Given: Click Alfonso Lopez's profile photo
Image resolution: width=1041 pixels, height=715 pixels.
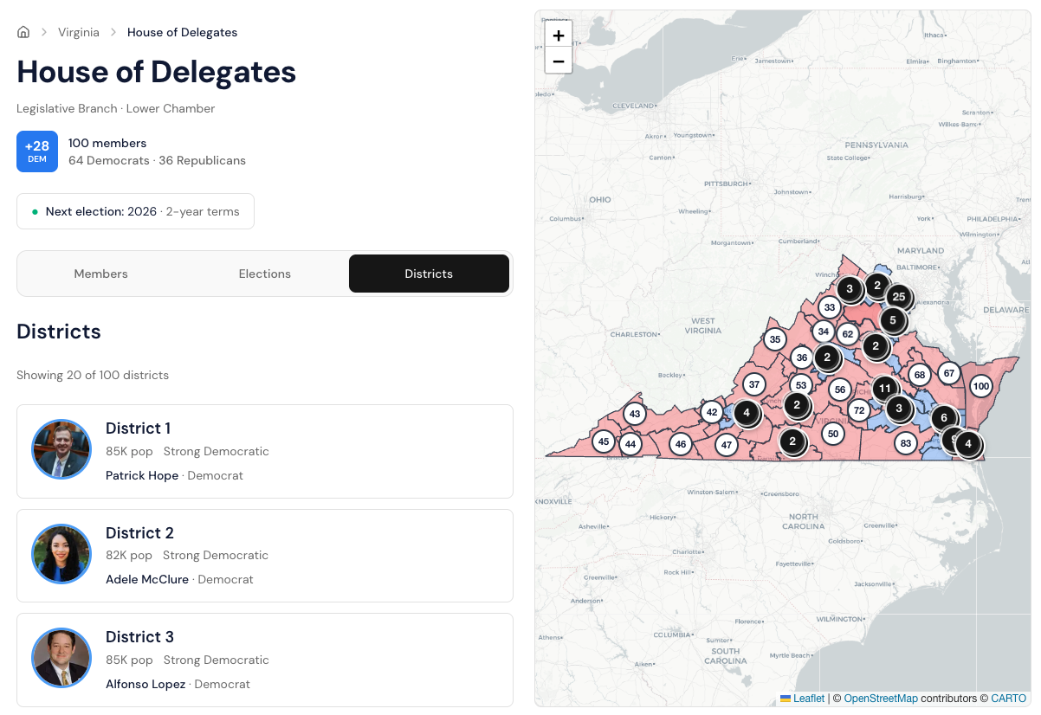Looking at the screenshot, I should 61,658.
